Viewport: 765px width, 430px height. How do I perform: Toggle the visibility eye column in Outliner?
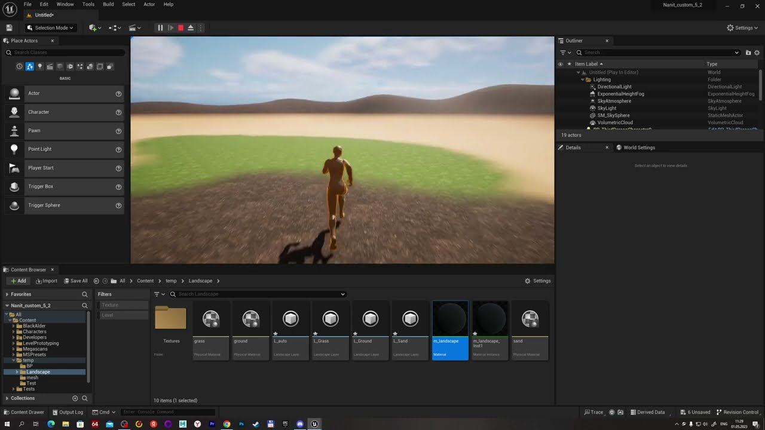click(x=560, y=64)
